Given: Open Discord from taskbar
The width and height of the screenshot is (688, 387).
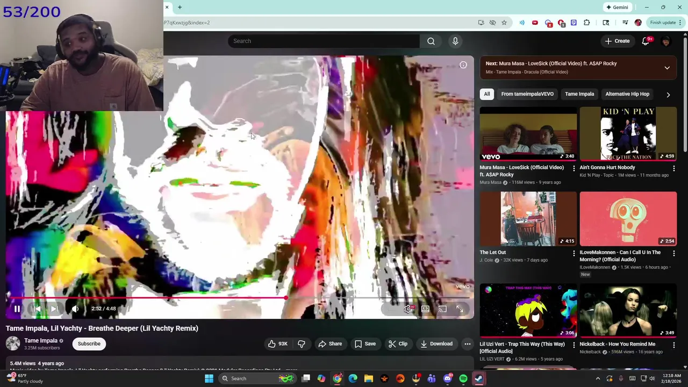Looking at the screenshot, I should click(447, 378).
